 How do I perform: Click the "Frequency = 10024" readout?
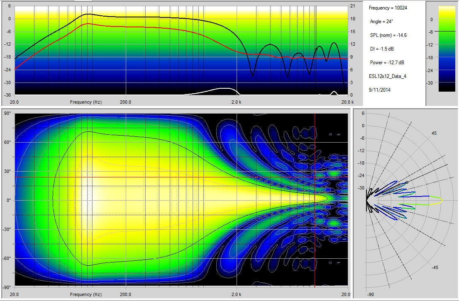[388, 8]
